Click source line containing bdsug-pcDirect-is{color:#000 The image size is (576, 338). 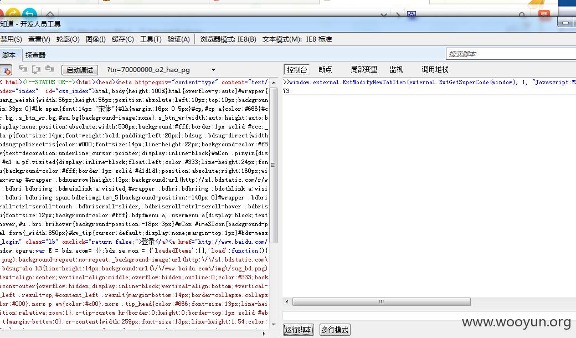point(134,145)
